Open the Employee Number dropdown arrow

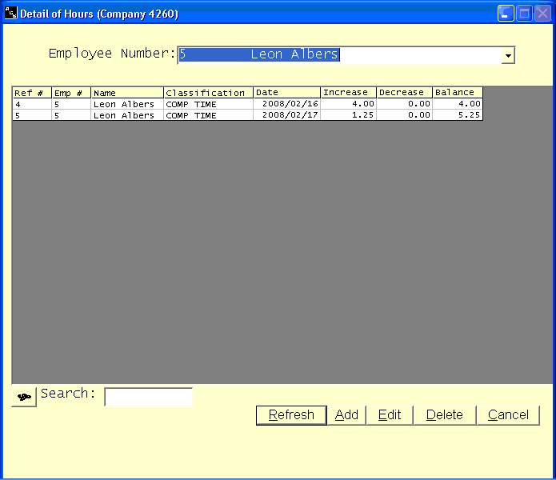coord(507,55)
